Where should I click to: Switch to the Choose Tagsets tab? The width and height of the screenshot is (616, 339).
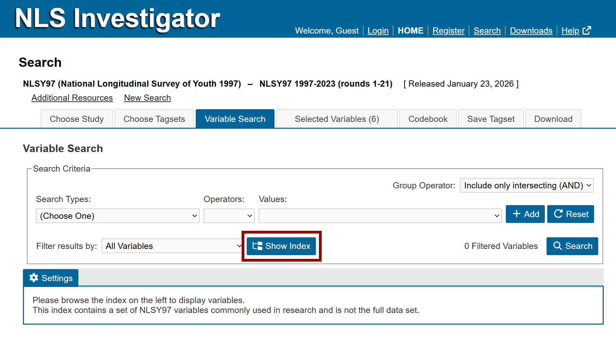154,119
